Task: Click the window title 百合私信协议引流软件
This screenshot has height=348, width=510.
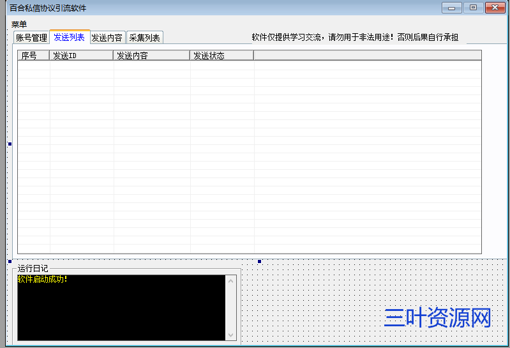Action: coord(48,8)
